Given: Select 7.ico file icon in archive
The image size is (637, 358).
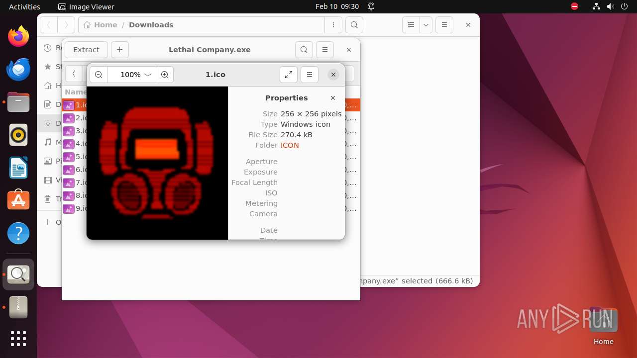Looking at the screenshot, I should [x=68, y=183].
